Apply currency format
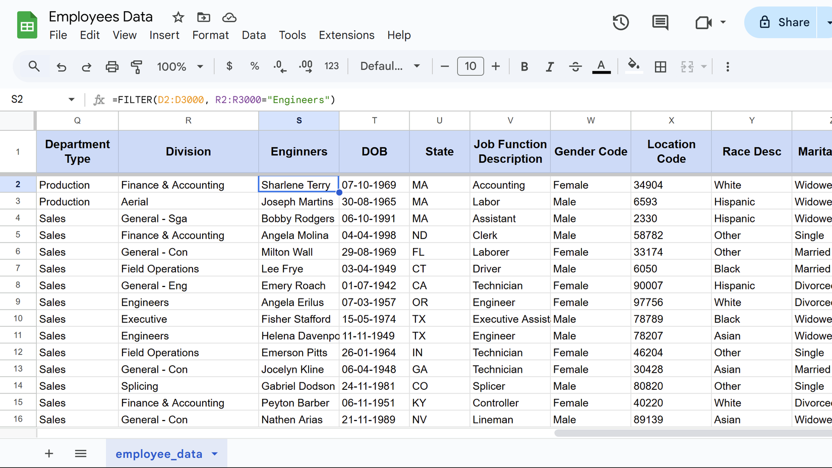832x468 pixels. point(229,66)
